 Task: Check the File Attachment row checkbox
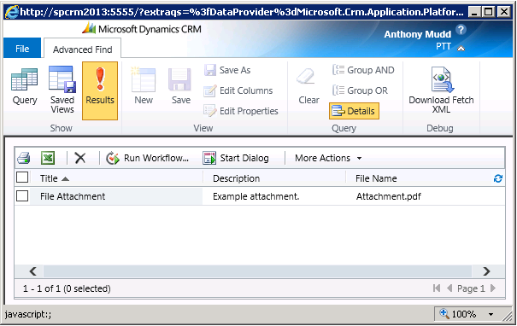(x=22, y=196)
